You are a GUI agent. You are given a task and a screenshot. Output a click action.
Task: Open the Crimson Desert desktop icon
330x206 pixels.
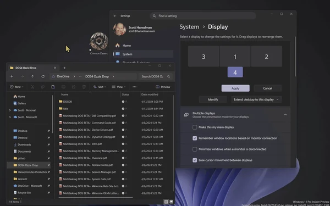coord(99,43)
